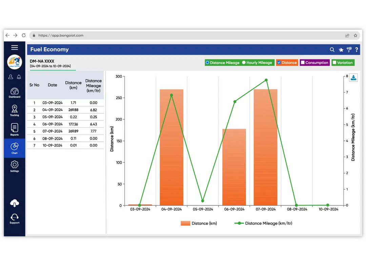Go to the Dashboard page
The height and width of the screenshot is (266, 366).
point(14,93)
